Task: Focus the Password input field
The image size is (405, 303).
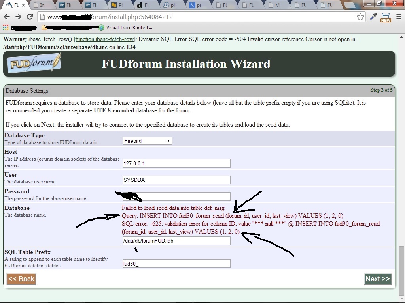Action: click(x=176, y=196)
